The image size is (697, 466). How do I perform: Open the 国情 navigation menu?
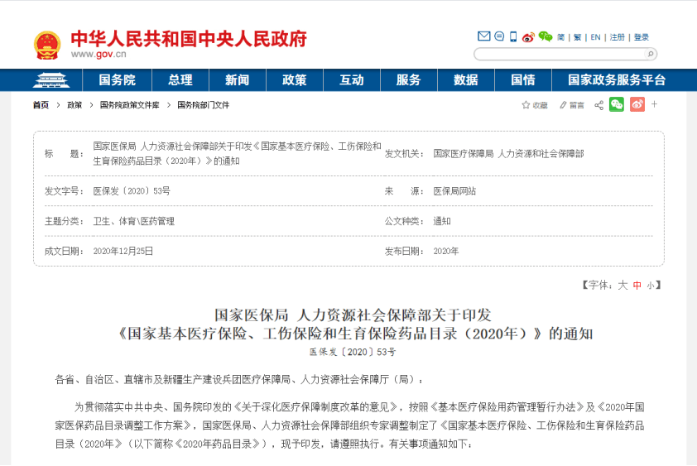point(523,80)
